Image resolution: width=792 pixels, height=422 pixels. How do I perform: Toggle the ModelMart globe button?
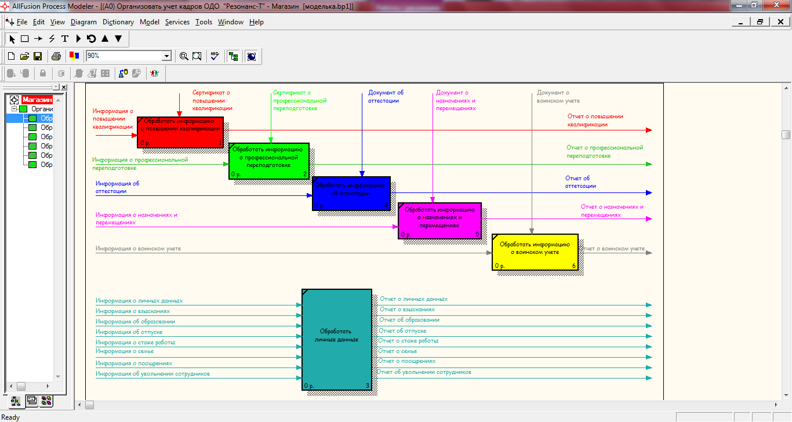[252, 56]
